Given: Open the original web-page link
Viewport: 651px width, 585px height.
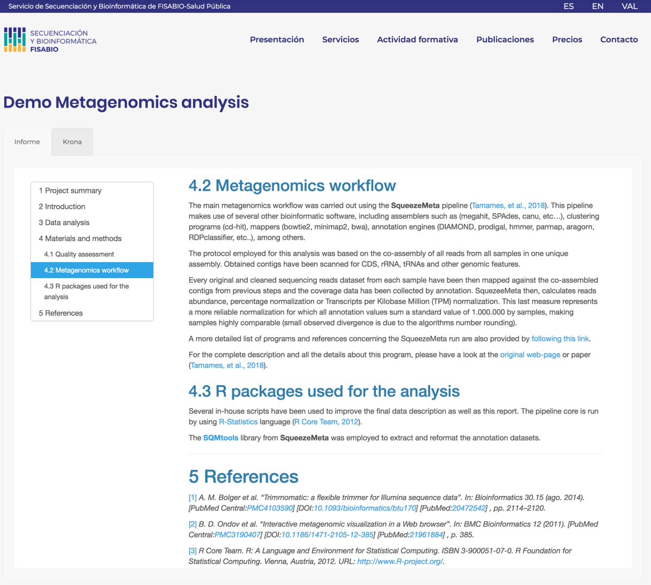Looking at the screenshot, I should [x=530, y=355].
